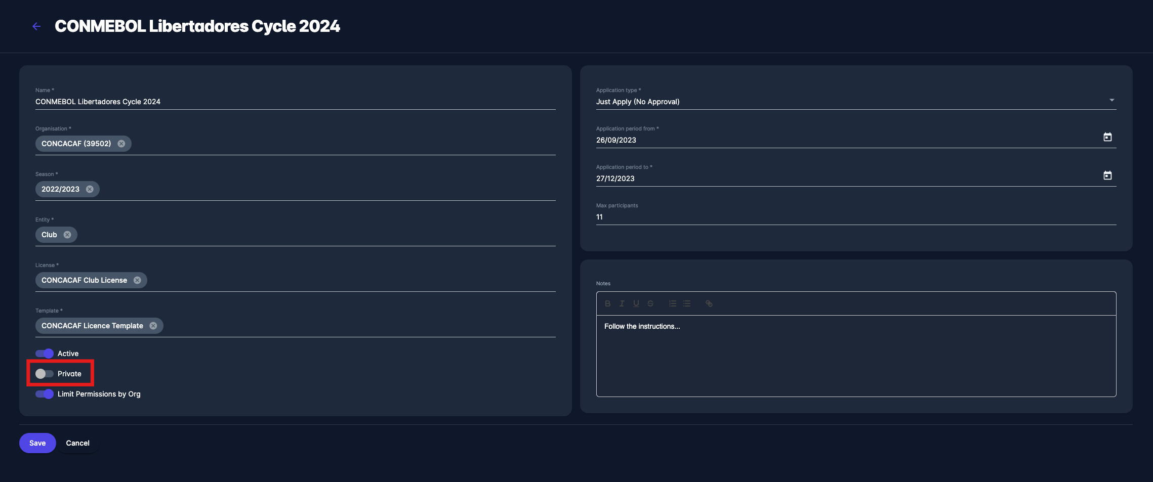Image resolution: width=1153 pixels, height=482 pixels.
Task: Toggle bold formatting in Notes
Action: coord(607,303)
